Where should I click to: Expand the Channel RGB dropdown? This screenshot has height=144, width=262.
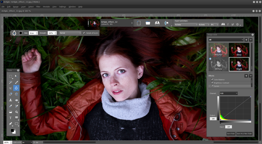(x=228, y=93)
